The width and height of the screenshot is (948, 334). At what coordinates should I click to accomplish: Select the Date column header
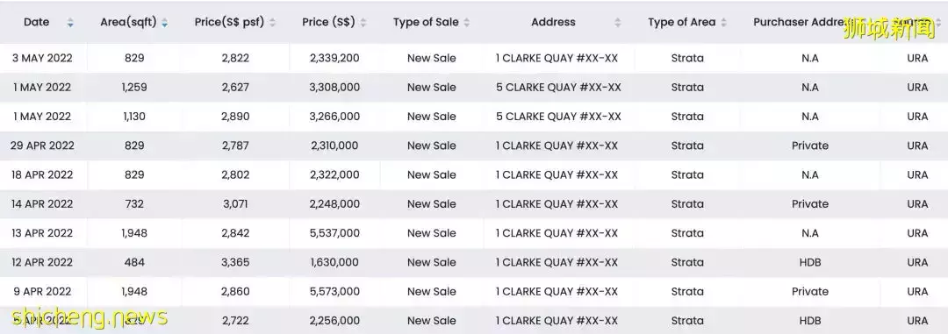coord(36,22)
